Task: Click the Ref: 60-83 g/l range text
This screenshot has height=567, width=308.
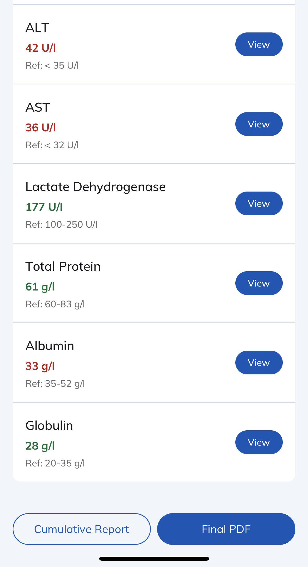Action: [55, 304]
